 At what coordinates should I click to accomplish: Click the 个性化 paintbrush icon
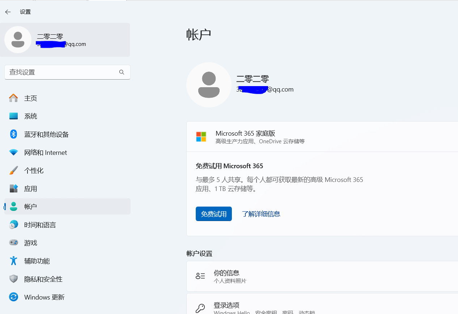click(x=13, y=170)
